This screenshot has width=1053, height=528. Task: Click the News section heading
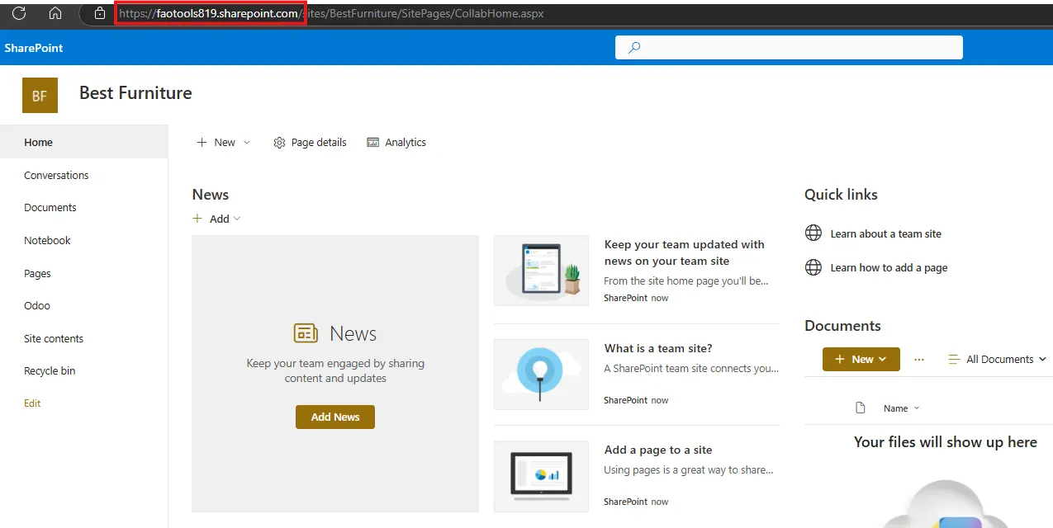(211, 195)
